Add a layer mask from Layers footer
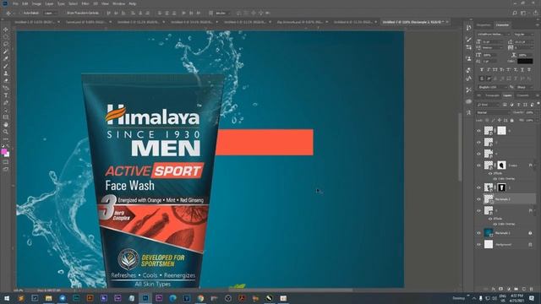This screenshot has width=541, height=304. click(x=501, y=289)
